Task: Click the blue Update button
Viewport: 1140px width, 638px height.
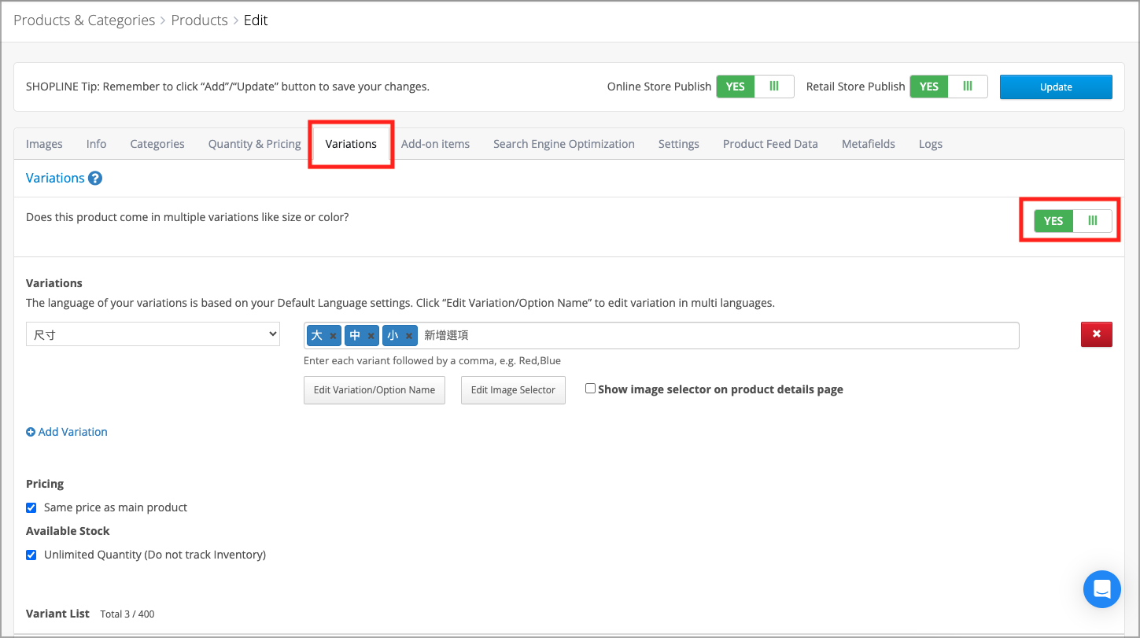Action: [1056, 87]
